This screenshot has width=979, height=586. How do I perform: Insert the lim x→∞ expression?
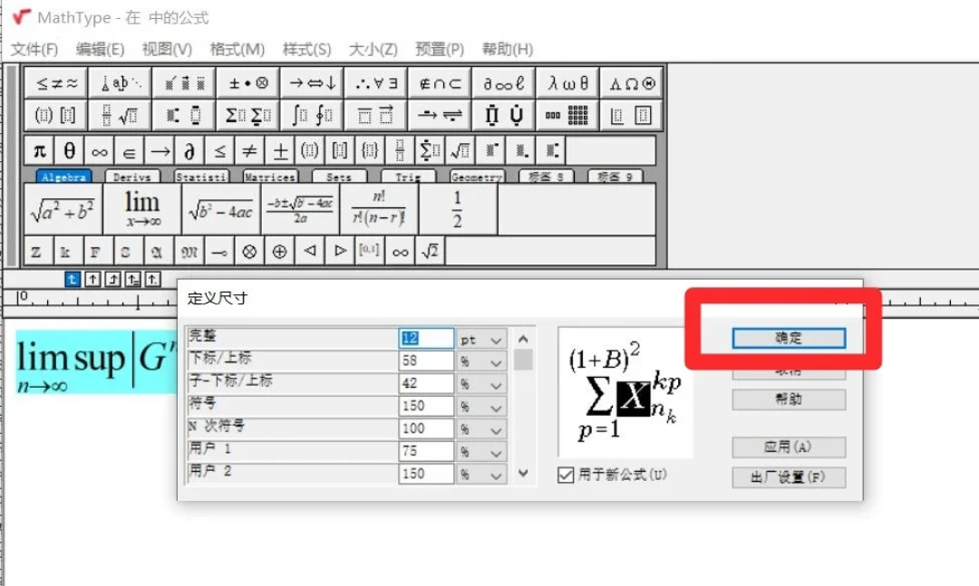[x=142, y=209]
